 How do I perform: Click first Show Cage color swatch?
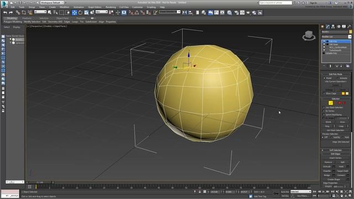(343, 93)
